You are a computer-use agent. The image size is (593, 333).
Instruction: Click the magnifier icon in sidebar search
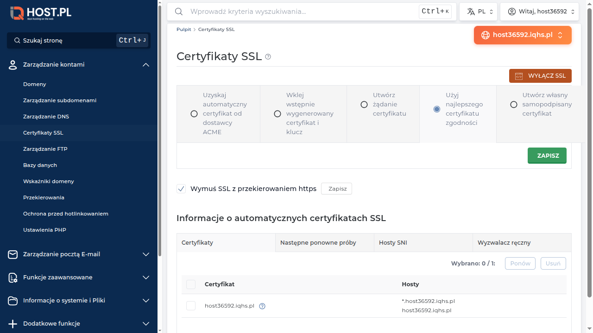pyautogui.click(x=17, y=41)
